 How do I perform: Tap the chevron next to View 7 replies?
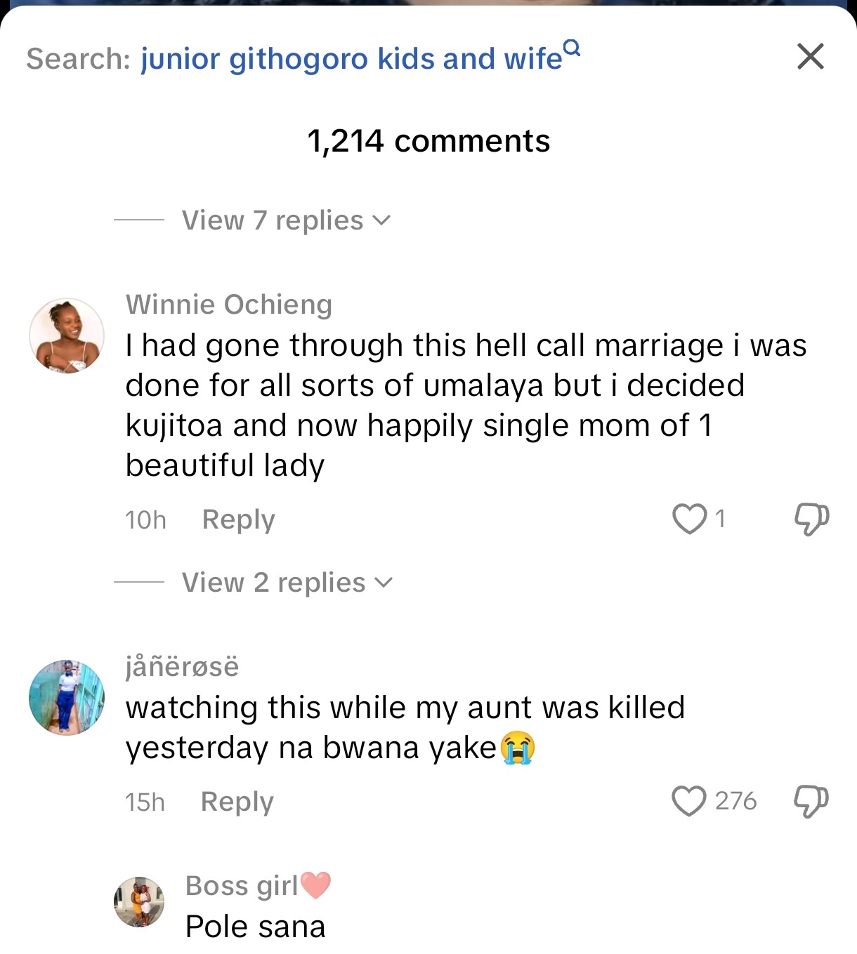coord(381,220)
